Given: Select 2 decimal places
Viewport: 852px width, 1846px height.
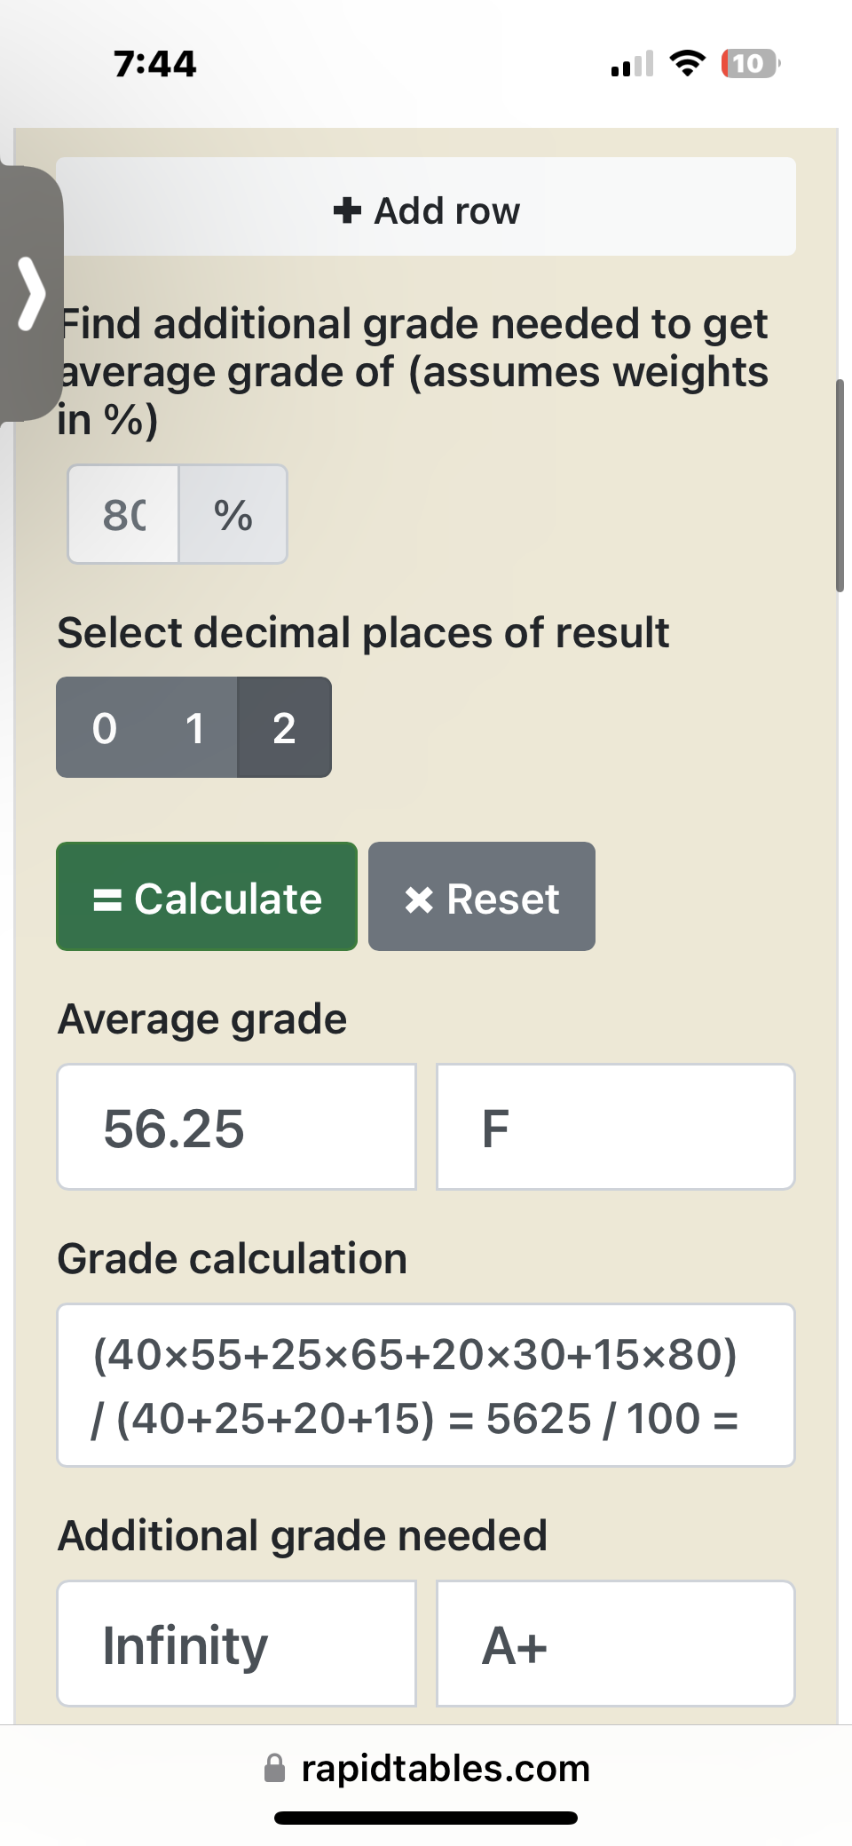Looking at the screenshot, I should coord(284,728).
